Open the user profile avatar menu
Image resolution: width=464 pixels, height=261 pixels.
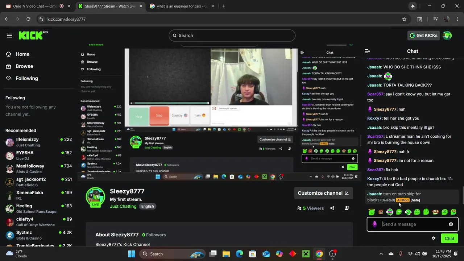447,36
